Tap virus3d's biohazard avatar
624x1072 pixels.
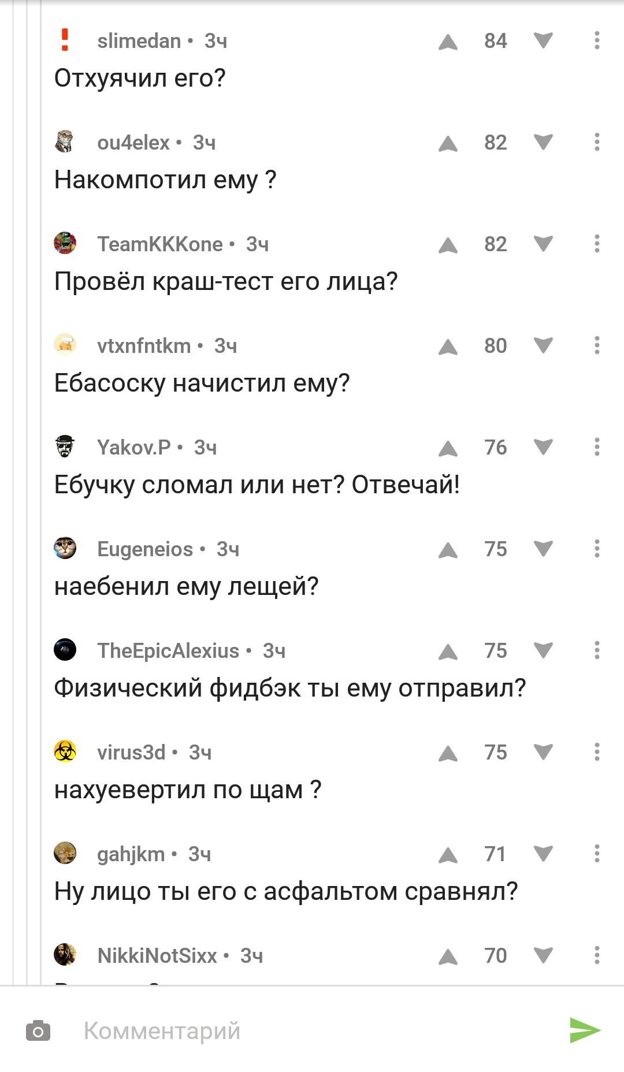click(x=65, y=752)
